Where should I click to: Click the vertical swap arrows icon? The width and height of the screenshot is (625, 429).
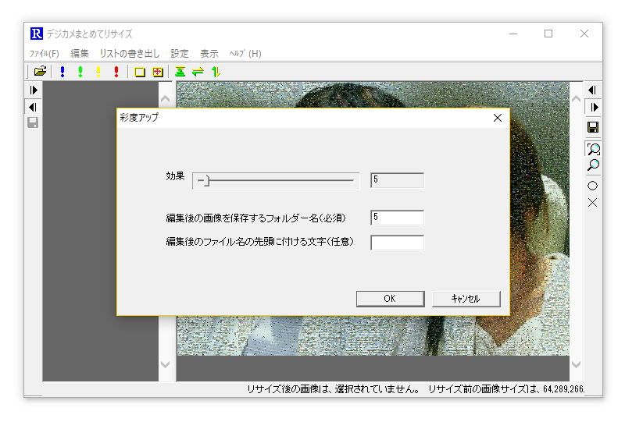point(216,72)
